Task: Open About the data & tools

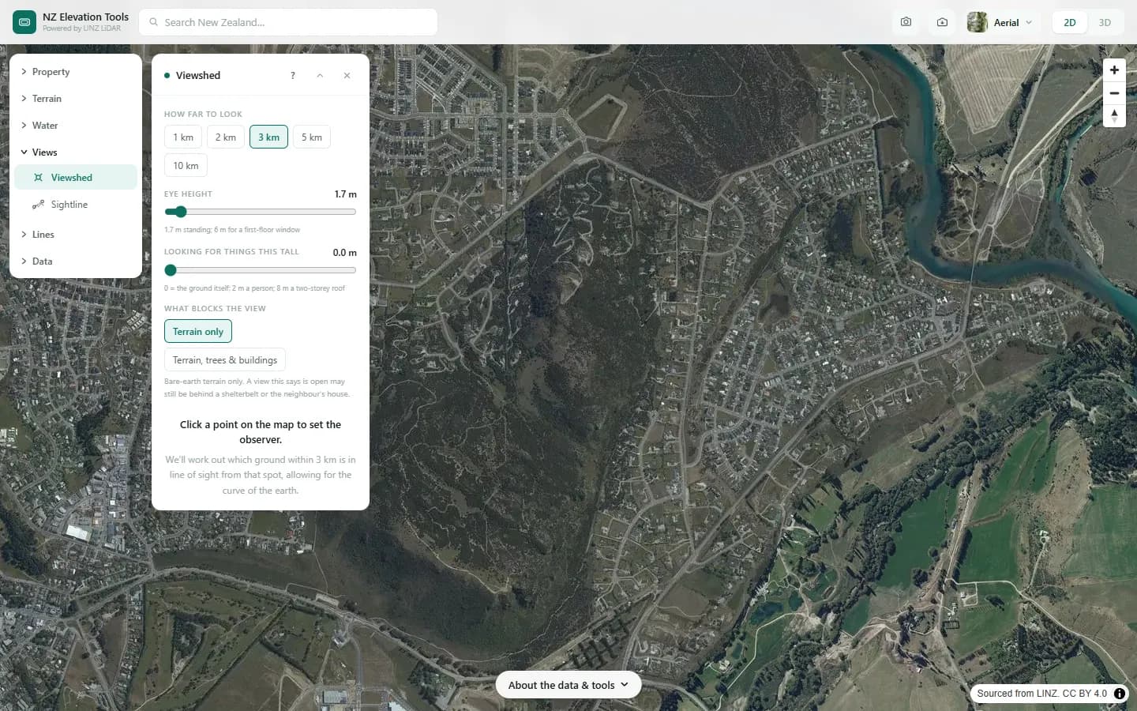Action: click(x=568, y=685)
